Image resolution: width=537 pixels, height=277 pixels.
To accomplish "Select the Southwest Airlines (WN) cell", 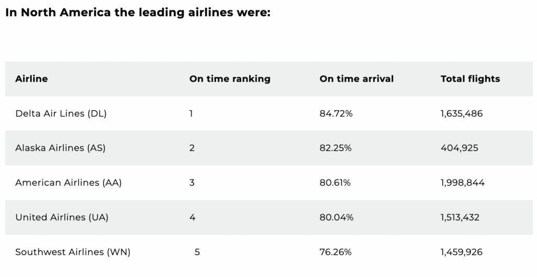I will [73, 252].
